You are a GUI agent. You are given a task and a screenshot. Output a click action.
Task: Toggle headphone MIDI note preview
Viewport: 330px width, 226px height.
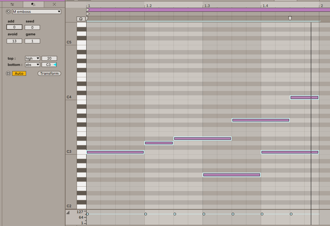[81, 19]
